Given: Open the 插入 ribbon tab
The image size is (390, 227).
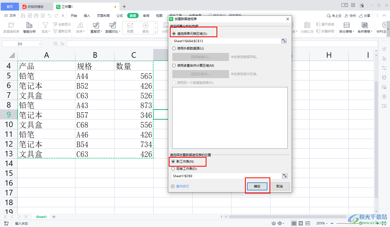Looking at the screenshot, I should click(87, 16).
